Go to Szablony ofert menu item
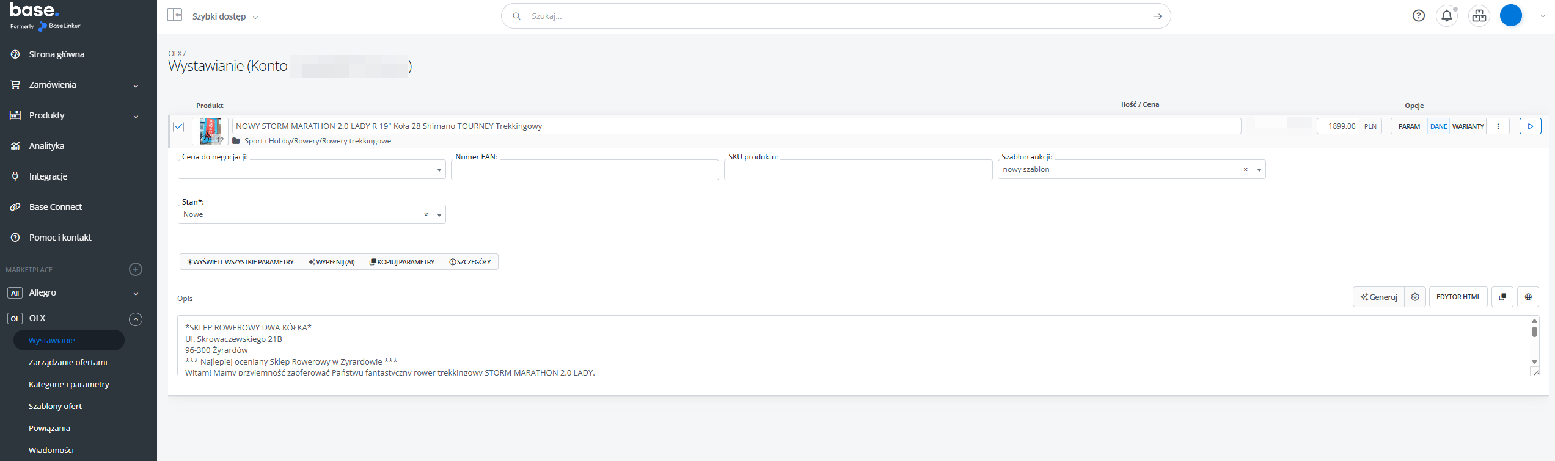The height and width of the screenshot is (461, 1555). click(x=55, y=406)
